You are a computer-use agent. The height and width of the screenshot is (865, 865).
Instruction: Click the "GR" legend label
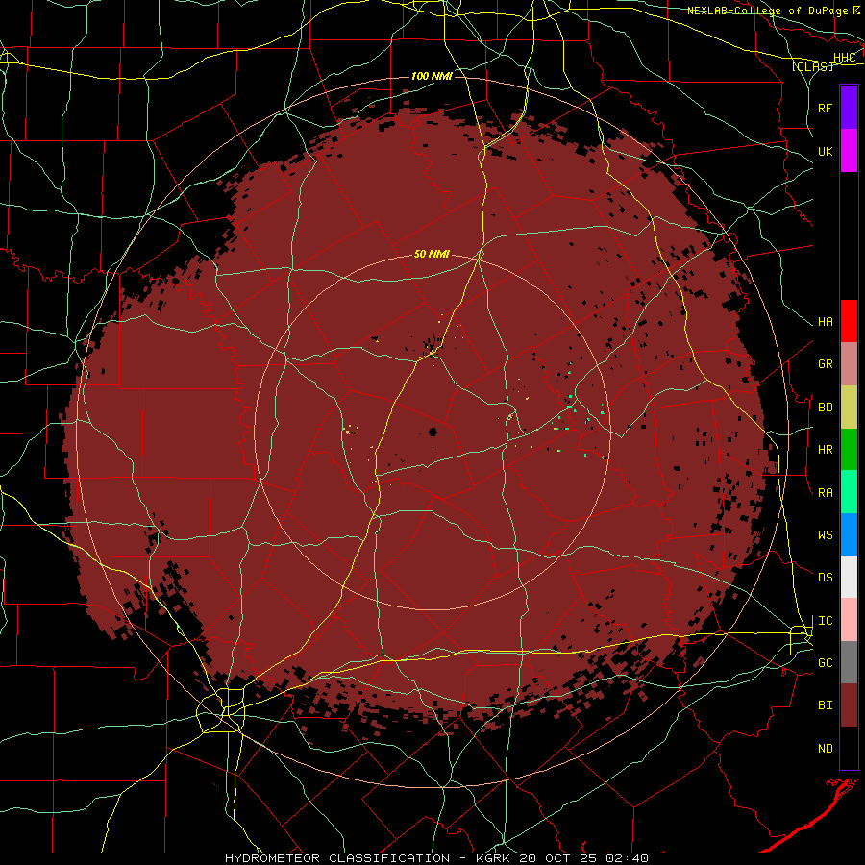click(x=825, y=364)
